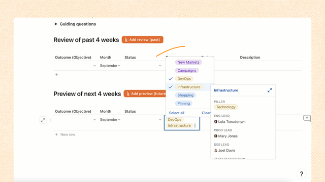Image resolution: width=325 pixels, height=182 pixels.
Task: Expand the Infrastructure detail card
Action: [270, 90]
